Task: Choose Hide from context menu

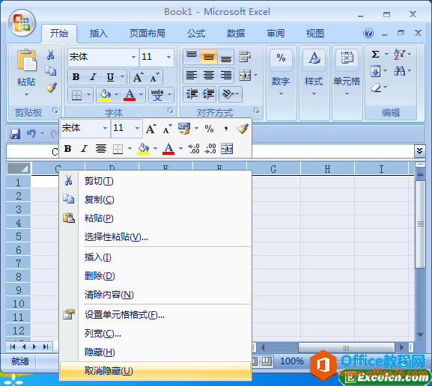Action: click(x=155, y=352)
